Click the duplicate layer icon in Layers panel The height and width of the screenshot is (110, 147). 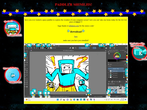click(x=112, y=82)
